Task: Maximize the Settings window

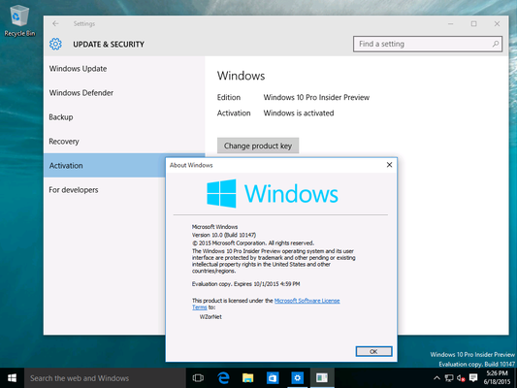Action: tap(473, 23)
